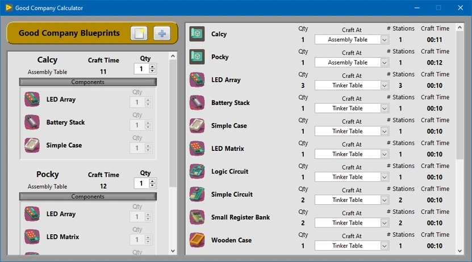472x262 pixels.
Task: Click the 'Good Company Blueprints' heading
Action: click(69, 33)
